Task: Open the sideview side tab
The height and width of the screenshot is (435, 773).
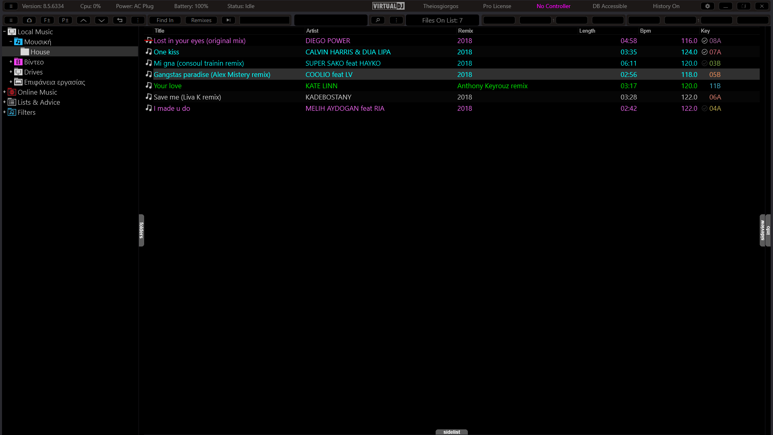Action: [762, 230]
